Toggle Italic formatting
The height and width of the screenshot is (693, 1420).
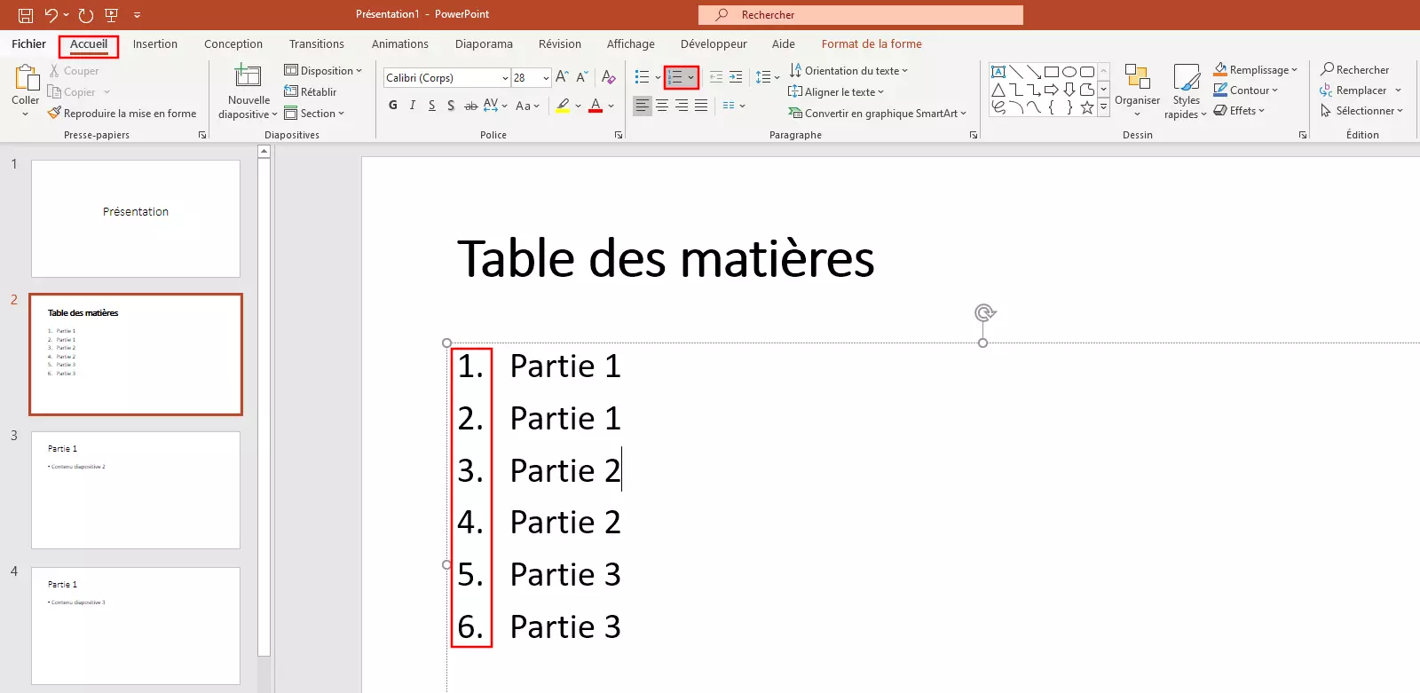click(x=413, y=106)
